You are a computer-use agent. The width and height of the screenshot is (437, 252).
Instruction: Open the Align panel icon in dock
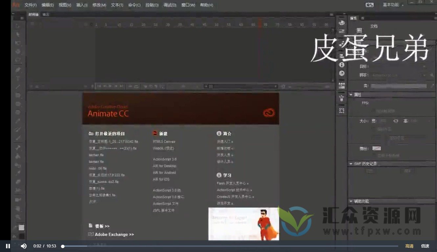click(x=342, y=85)
